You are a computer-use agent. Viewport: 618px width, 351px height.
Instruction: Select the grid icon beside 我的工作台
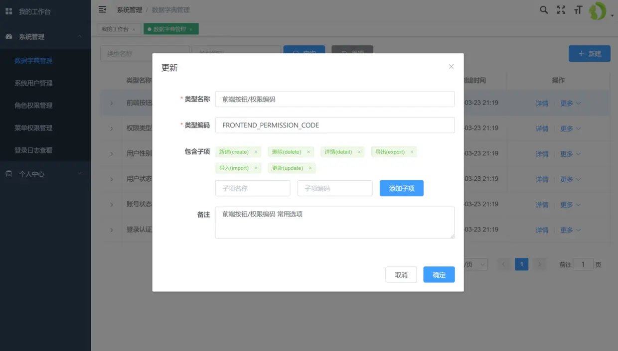[7, 11]
